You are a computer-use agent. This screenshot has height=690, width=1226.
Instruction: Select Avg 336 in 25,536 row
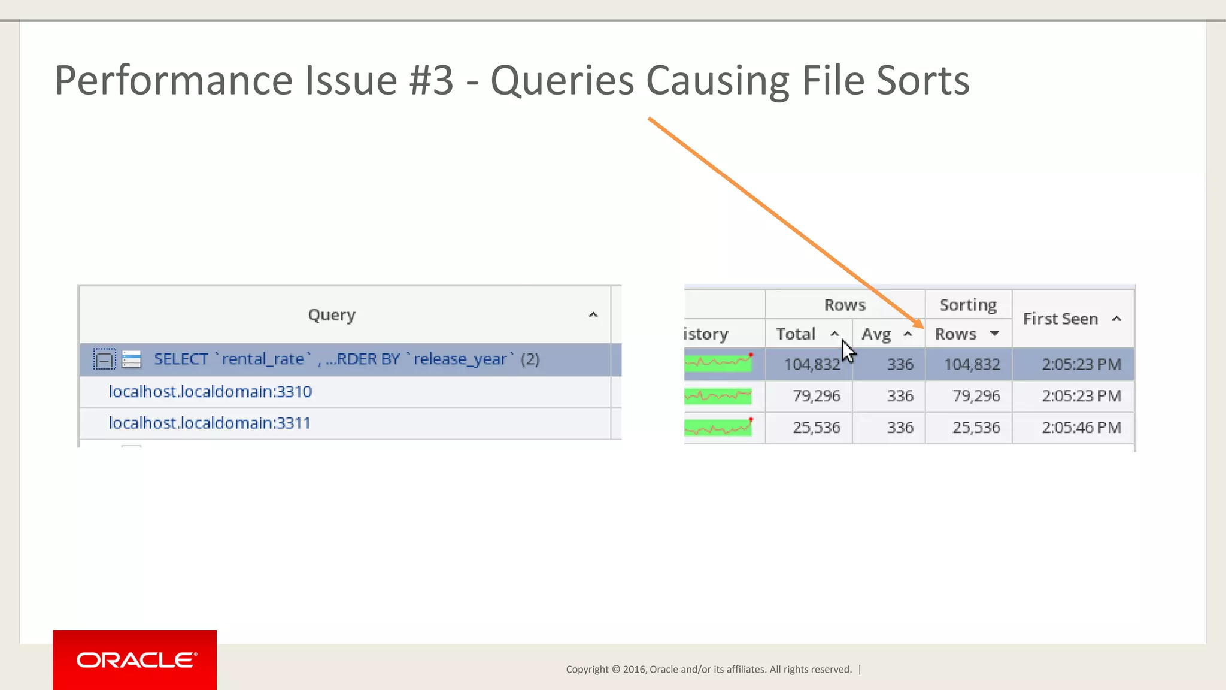point(889,428)
